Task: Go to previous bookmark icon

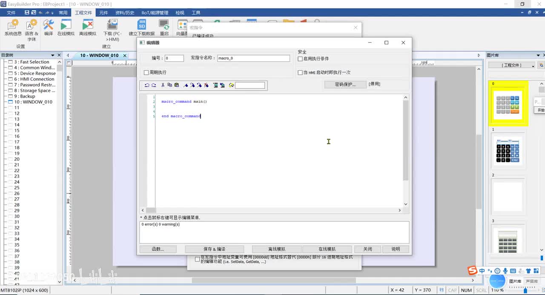Action: tap(199, 85)
